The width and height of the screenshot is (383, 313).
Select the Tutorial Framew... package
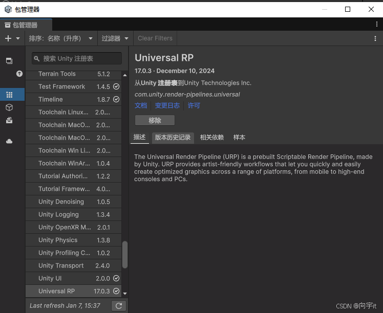coord(74,189)
